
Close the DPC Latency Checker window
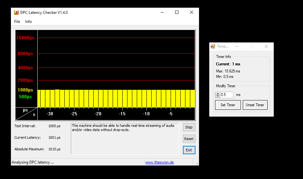[192, 13]
